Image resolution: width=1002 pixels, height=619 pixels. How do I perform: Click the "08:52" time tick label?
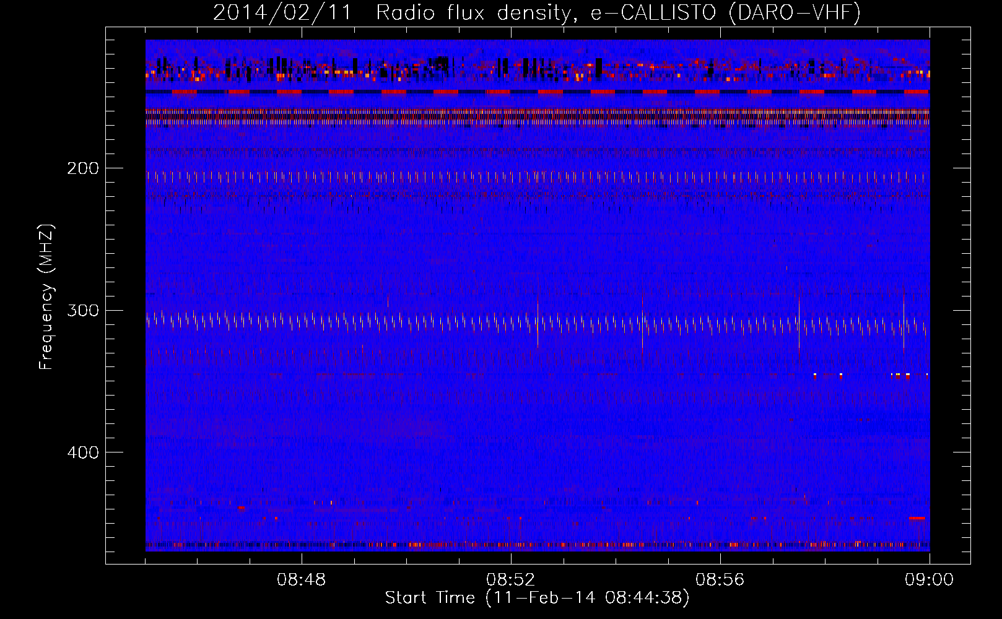click(x=511, y=580)
